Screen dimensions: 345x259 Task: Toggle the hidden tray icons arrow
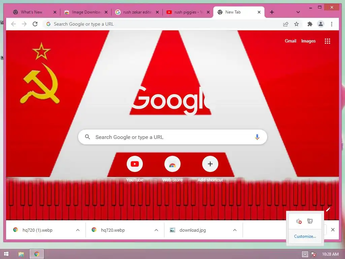pos(305,254)
